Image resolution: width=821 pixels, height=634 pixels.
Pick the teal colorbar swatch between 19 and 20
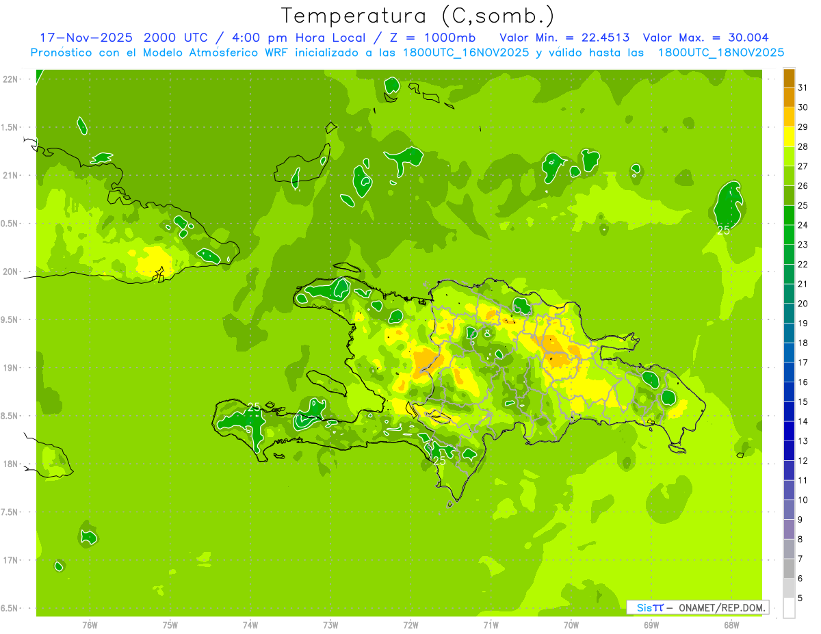tap(789, 313)
